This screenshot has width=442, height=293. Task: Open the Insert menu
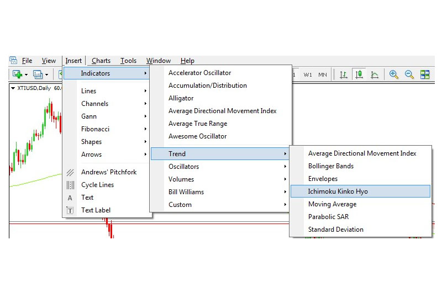click(73, 61)
